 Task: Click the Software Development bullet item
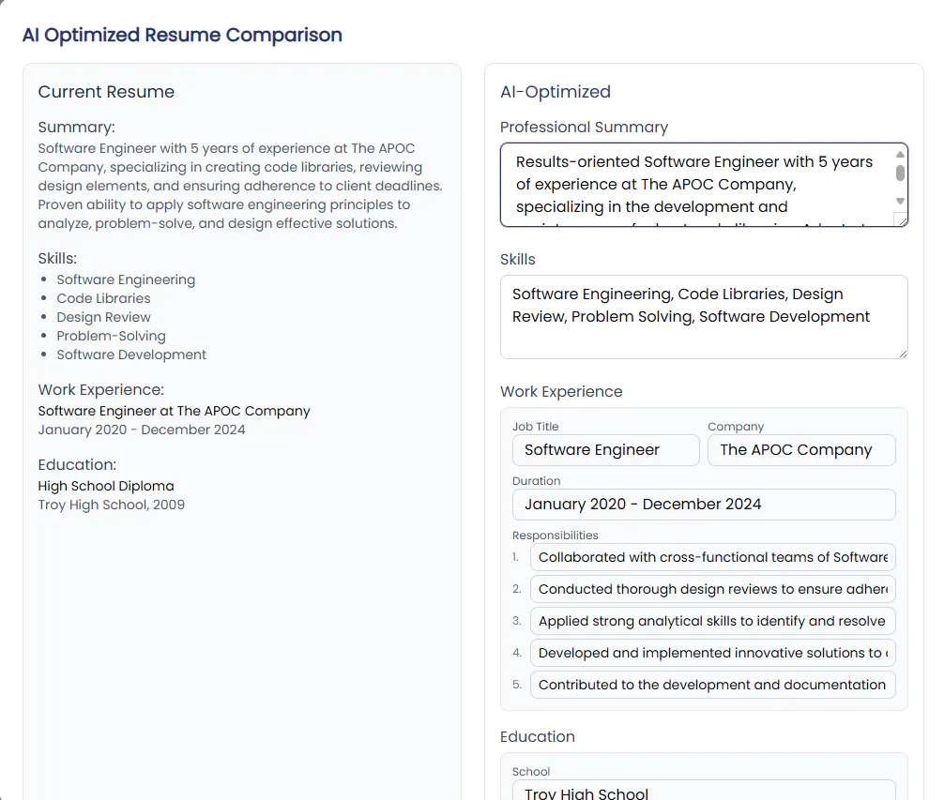[131, 355]
